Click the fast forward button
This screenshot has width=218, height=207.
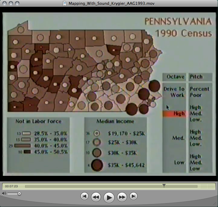[x=122, y=197]
